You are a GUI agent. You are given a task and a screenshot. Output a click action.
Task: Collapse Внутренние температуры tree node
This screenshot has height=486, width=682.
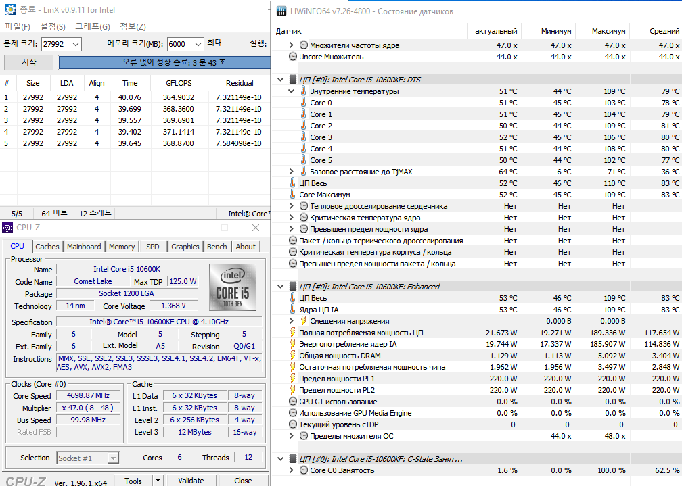coord(292,91)
